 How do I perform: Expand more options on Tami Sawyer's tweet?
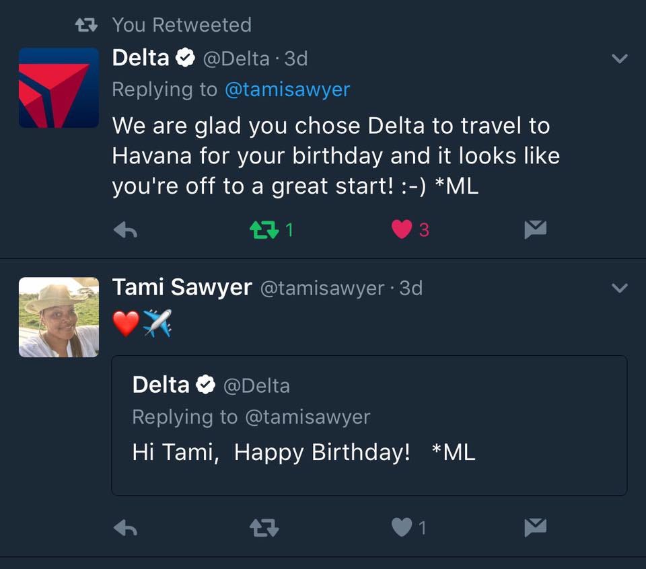click(x=619, y=289)
